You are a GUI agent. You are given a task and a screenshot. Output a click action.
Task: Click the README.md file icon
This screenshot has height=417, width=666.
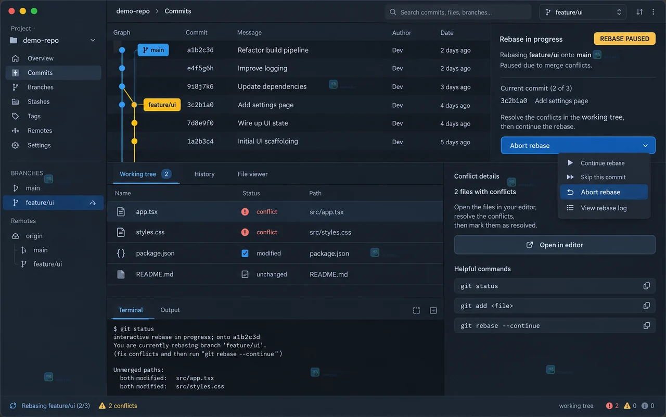pyautogui.click(x=121, y=274)
